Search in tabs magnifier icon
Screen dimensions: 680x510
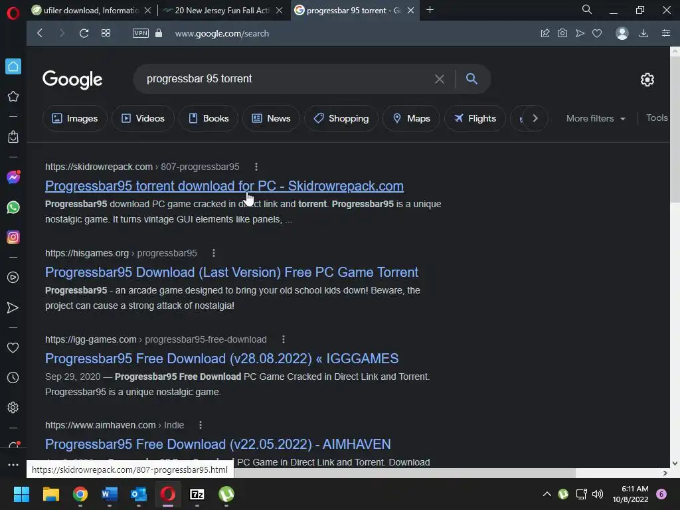click(587, 9)
